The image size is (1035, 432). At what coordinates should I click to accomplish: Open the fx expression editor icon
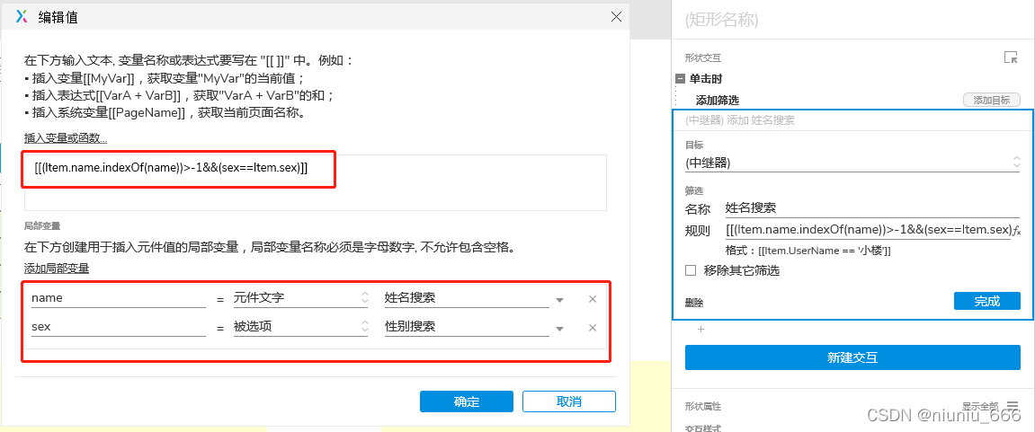[x=1016, y=230]
